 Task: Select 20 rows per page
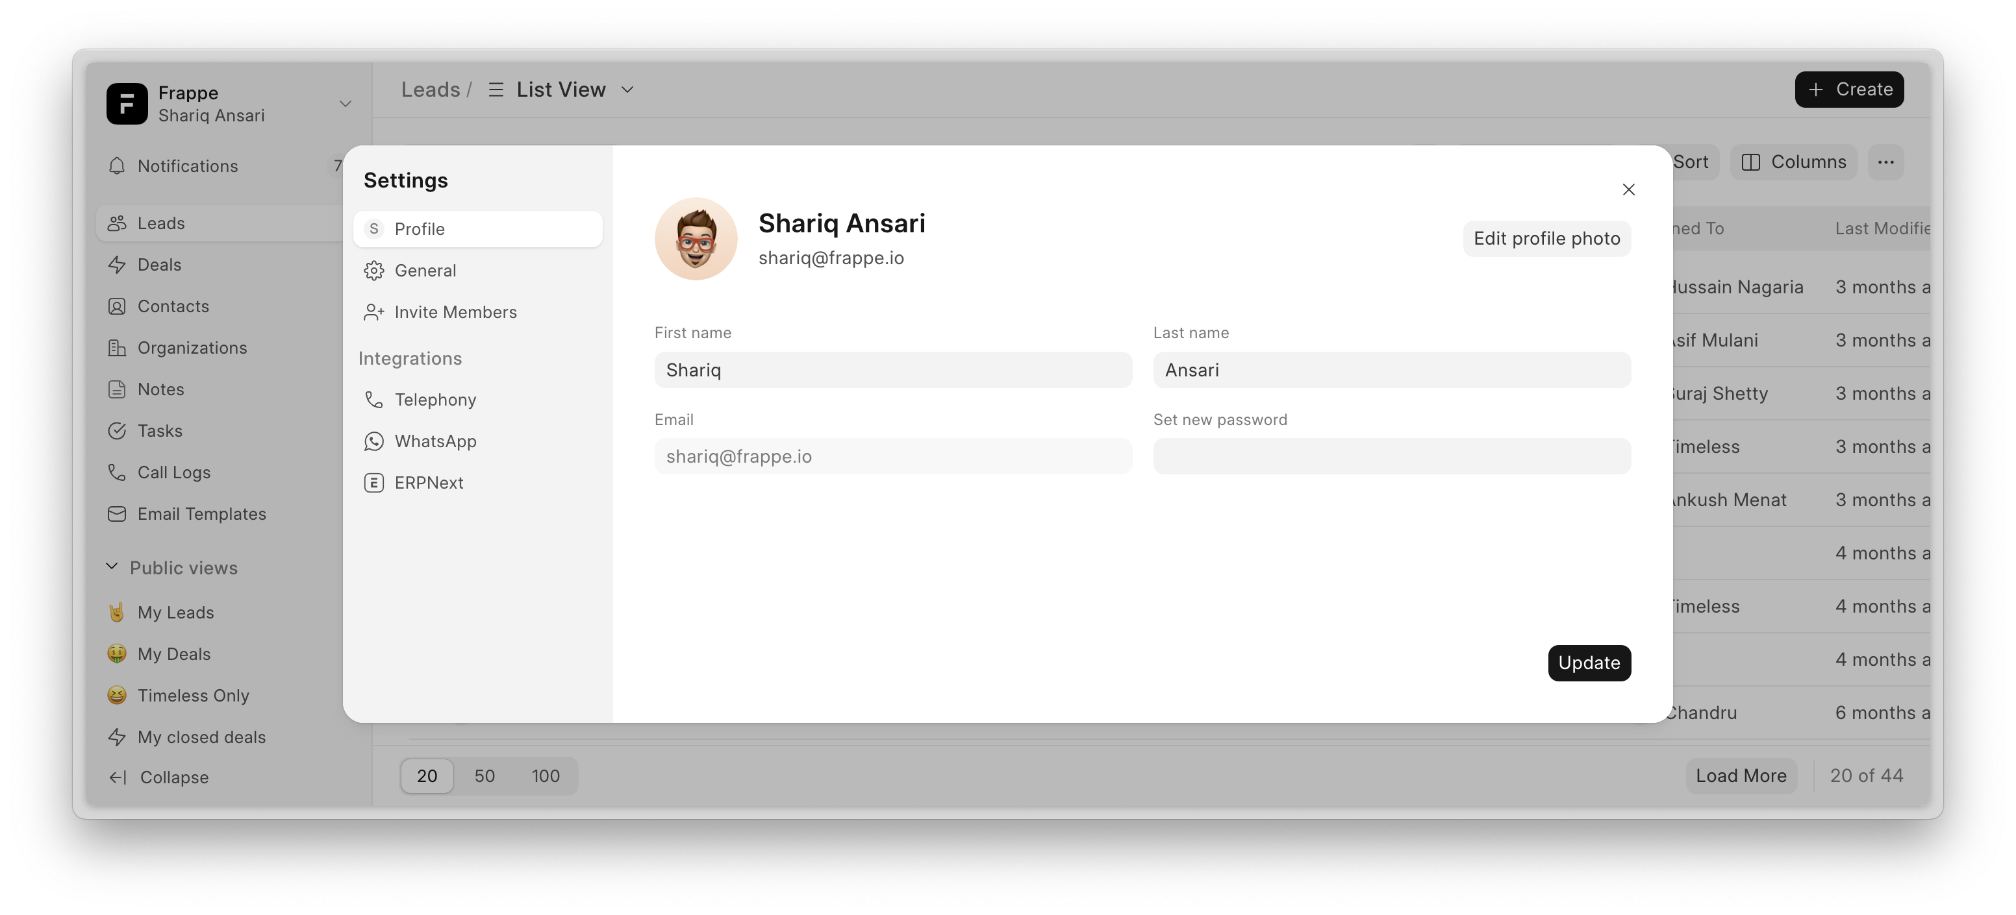click(427, 775)
